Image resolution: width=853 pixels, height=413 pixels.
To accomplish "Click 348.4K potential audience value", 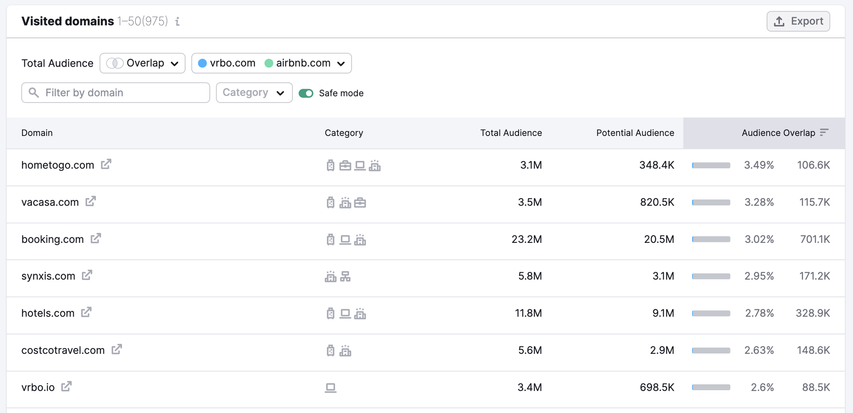I will [x=657, y=165].
